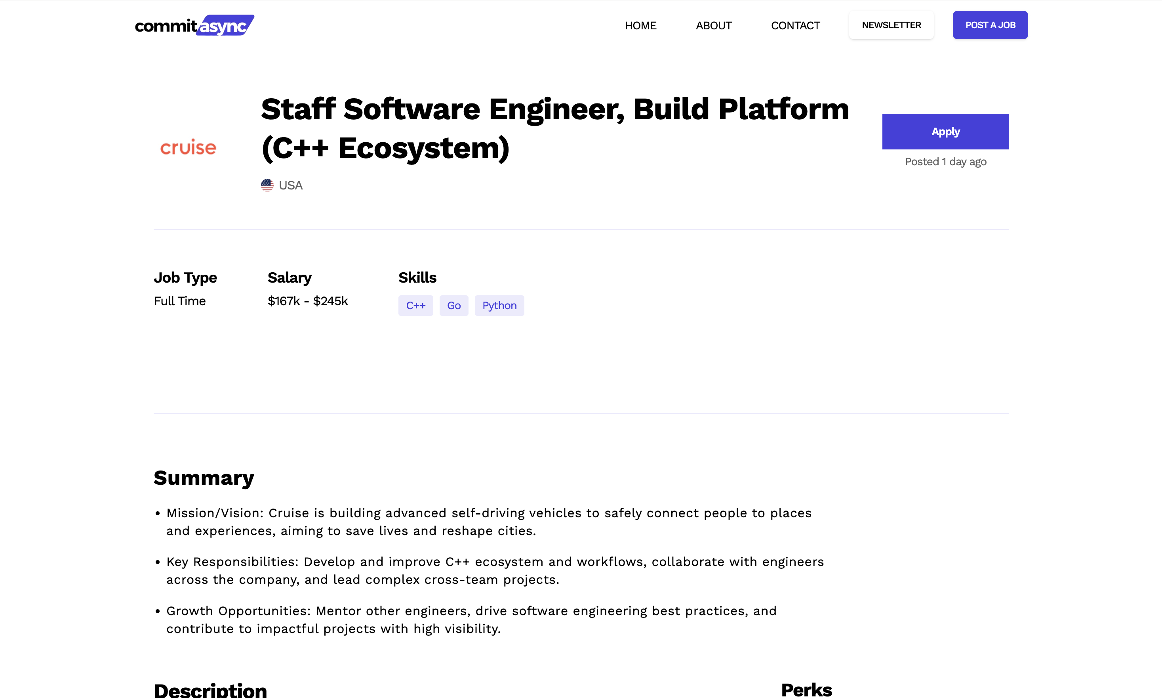The height and width of the screenshot is (698, 1162).
Task: Select the Go skill tag
Action: click(x=453, y=306)
